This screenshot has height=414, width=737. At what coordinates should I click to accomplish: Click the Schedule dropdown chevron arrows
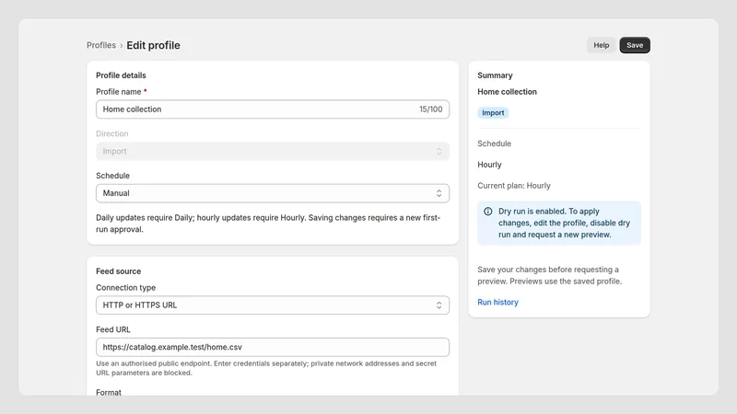click(x=439, y=193)
